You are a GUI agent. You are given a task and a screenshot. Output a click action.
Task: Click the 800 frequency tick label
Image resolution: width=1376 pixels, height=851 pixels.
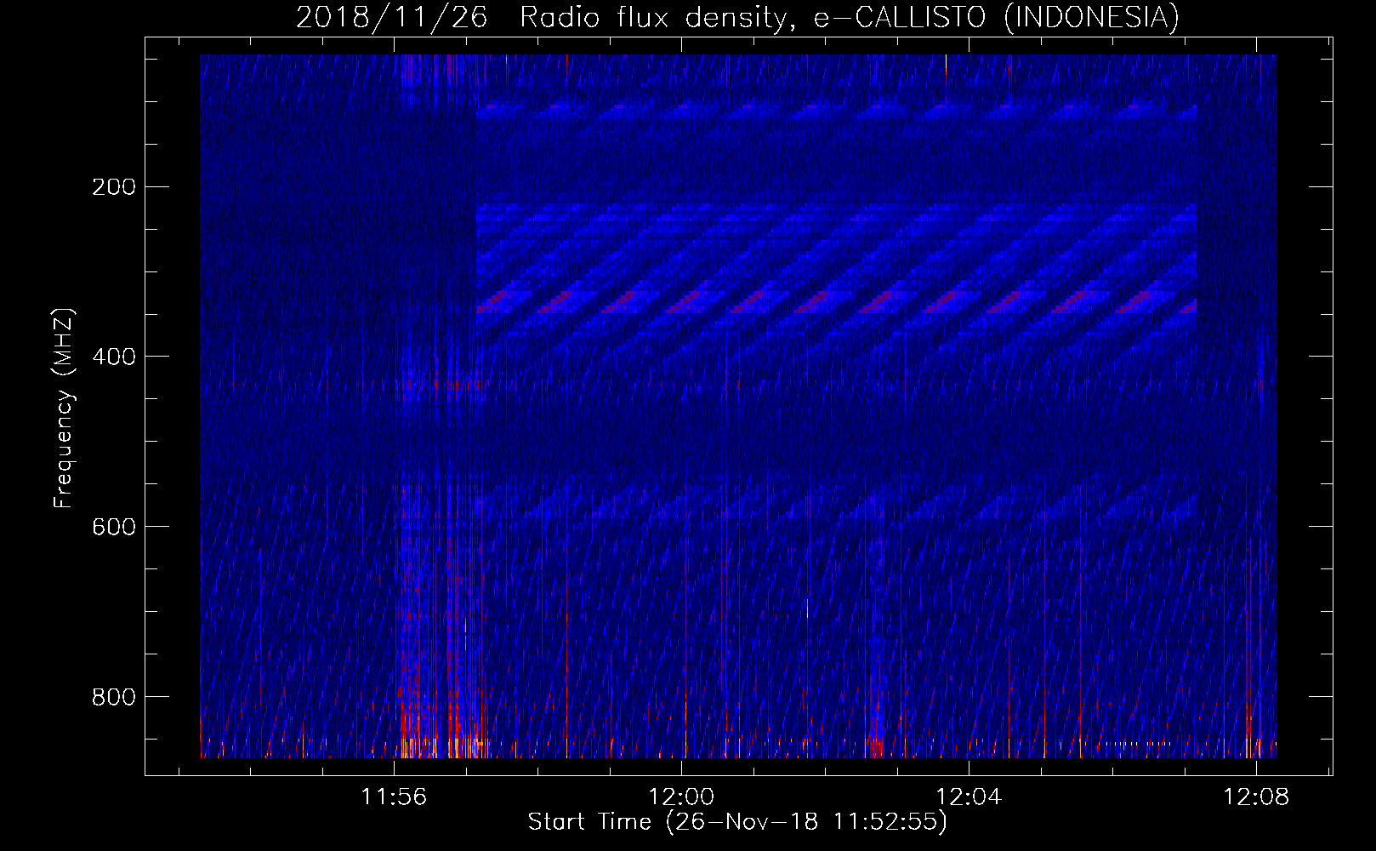pyautogui.click(x=114, y=697)
